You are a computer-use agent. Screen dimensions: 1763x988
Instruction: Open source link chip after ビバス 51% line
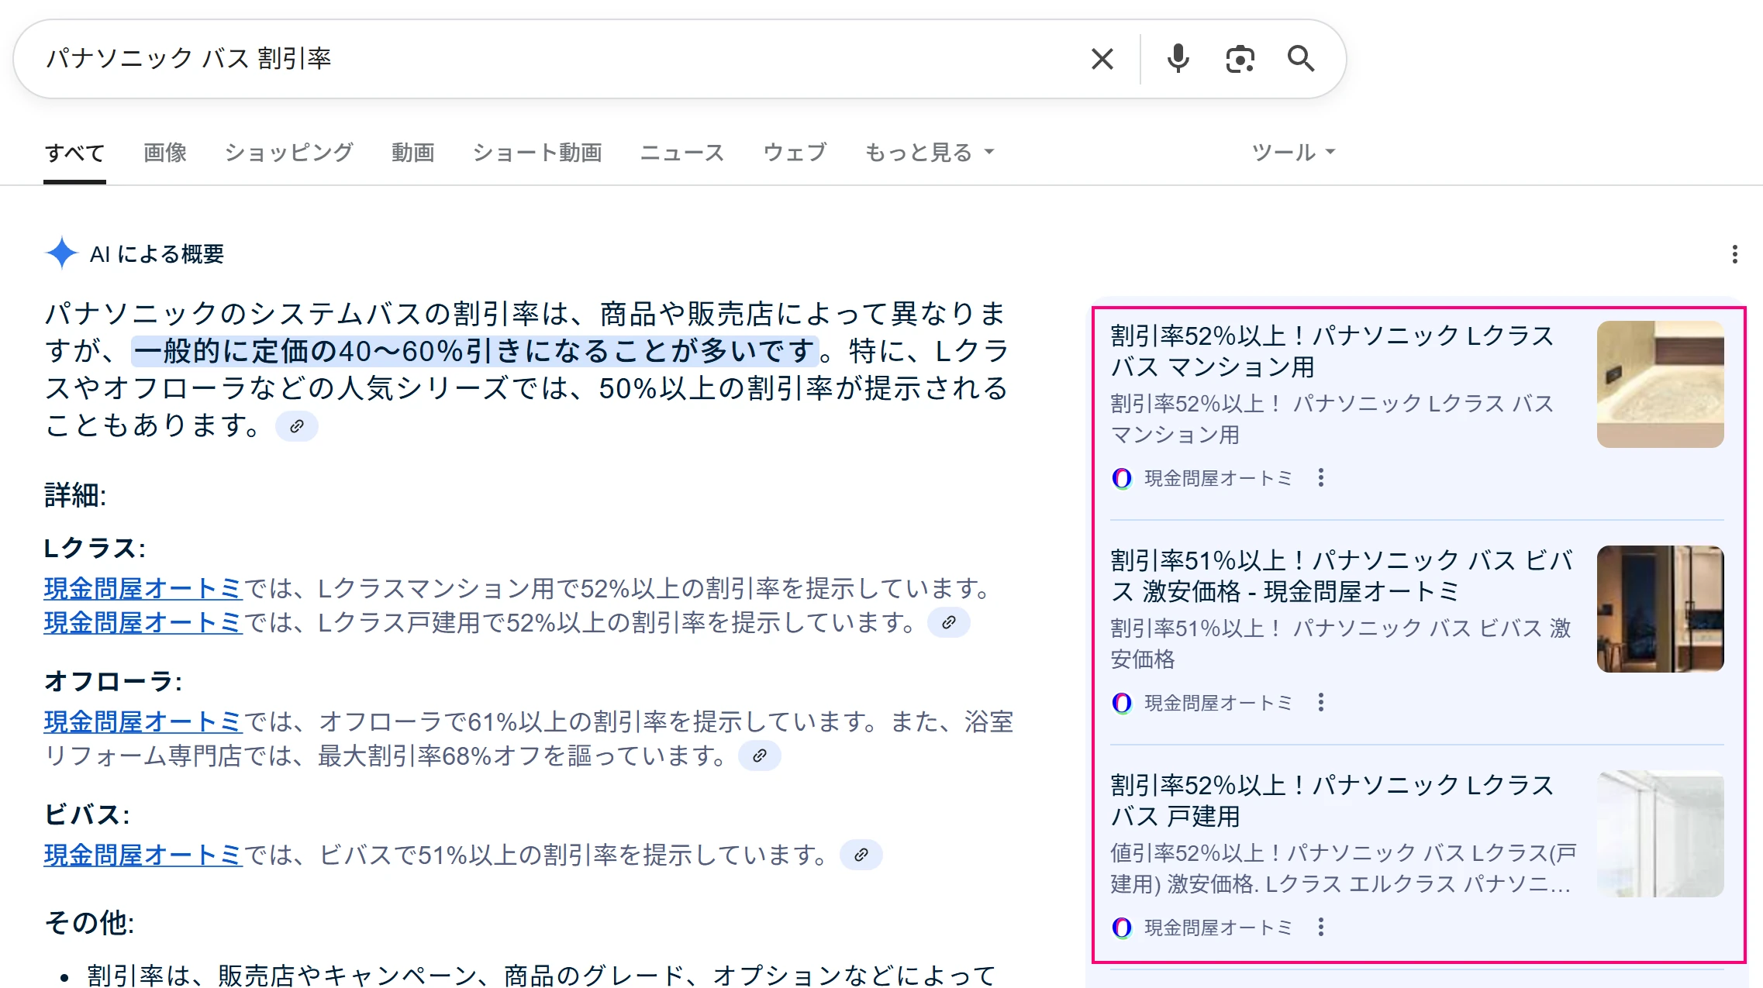tap(861, 855)
